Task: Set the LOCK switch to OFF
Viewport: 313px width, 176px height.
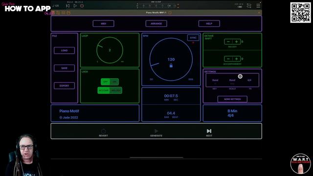Action: point(105,82)
